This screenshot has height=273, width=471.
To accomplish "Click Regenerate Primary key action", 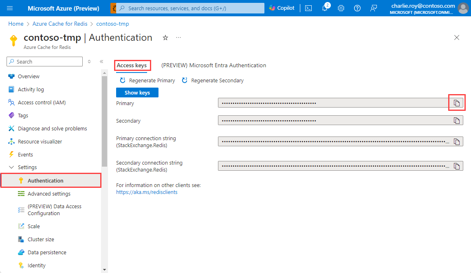I will coord(146,80).
